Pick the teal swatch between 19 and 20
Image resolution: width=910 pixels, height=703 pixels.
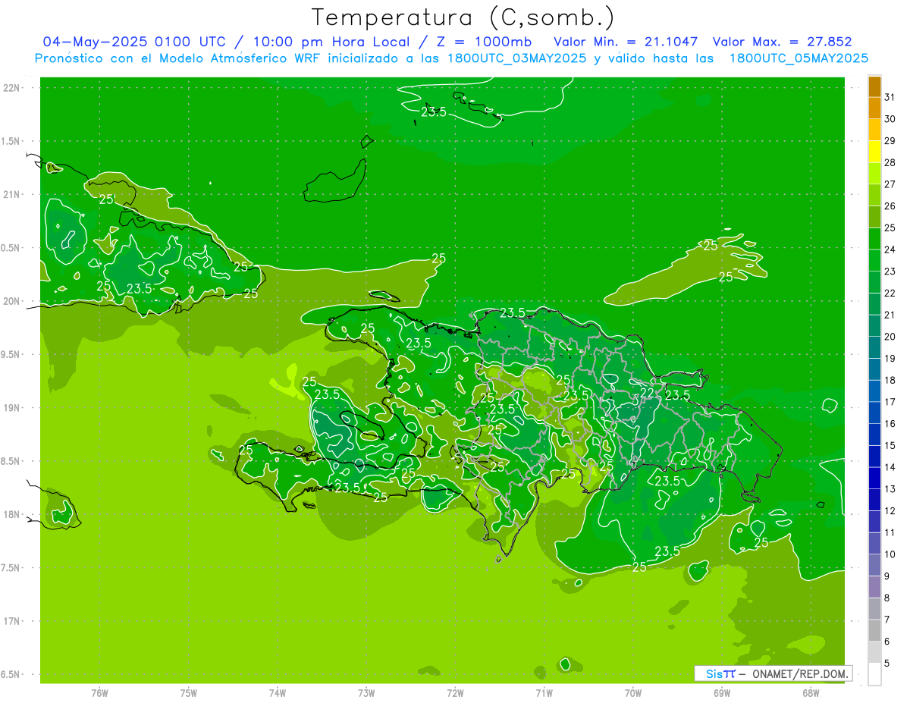(x=875, y=347)
